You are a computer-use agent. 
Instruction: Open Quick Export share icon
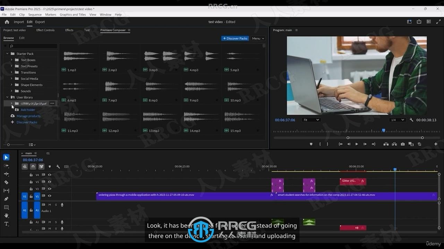(419, 22)
